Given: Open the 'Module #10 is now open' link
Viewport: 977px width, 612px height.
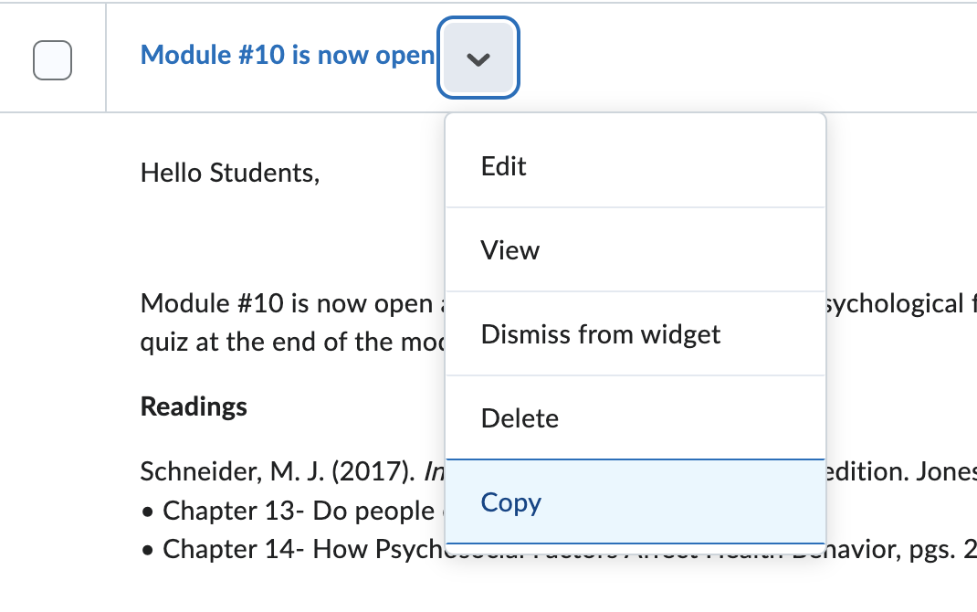Looking at the screenshot, I should (287, 56).
